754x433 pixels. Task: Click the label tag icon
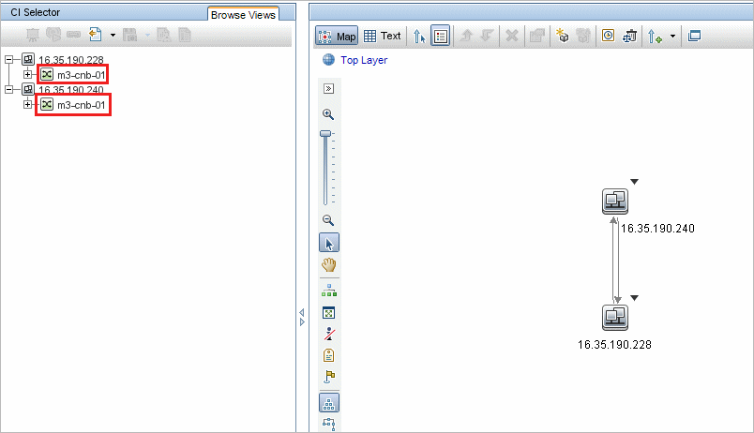point(329,355)
